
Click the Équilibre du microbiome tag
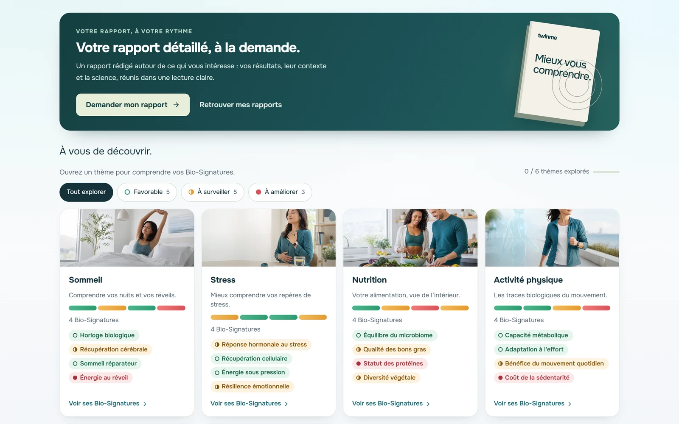[x=395, y=335]
